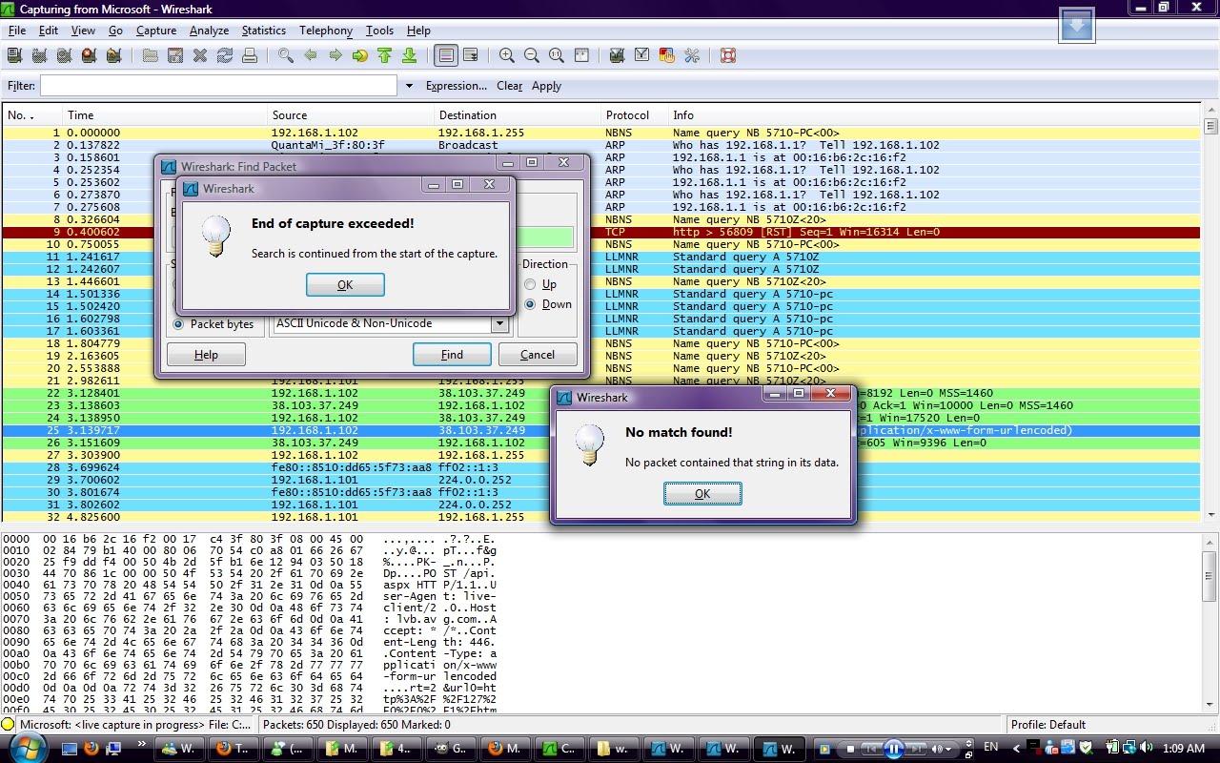The image size is (1220, 763).
Task: Open the filter history dropdown arrow
Action: point(409,86)
